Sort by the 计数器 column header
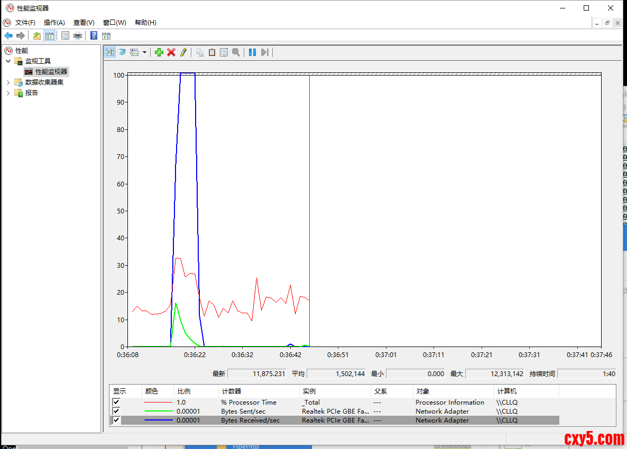627x449 pixels. pyautogui.click(x=258, y=391)
